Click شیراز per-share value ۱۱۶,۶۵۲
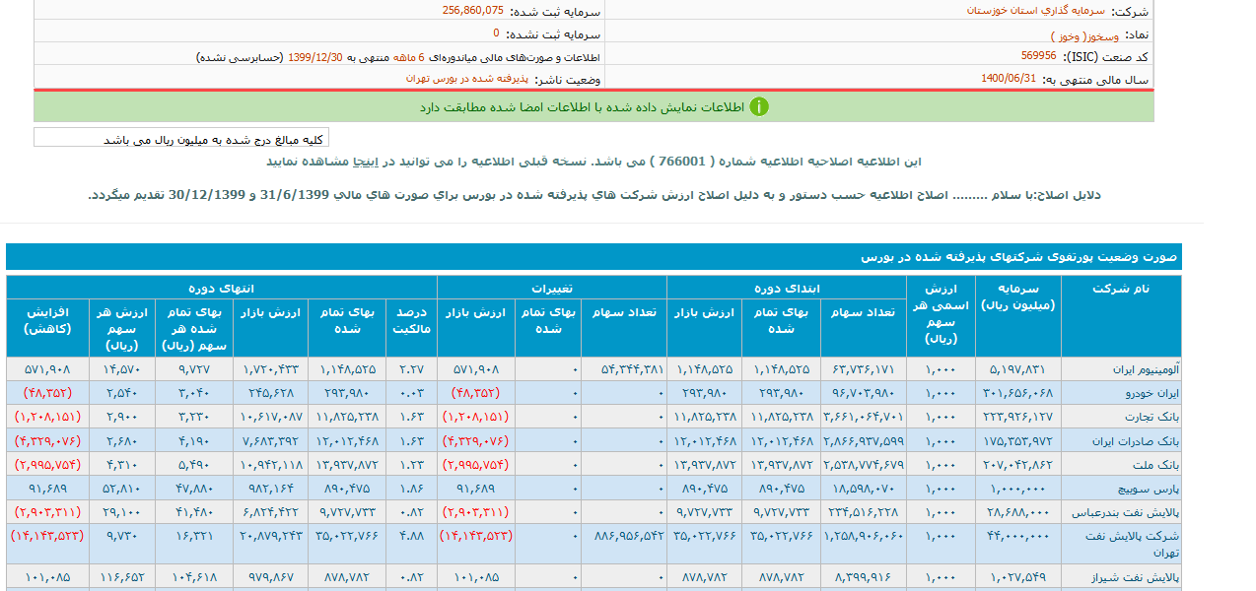The height and width of the screenshot is (591, 1256). pos(123,576)
